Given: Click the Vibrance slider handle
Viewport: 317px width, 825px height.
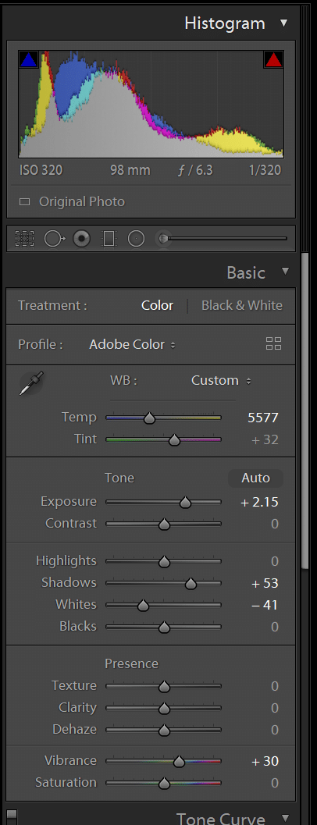Looking at the screenshot, I should pos(179,761).
